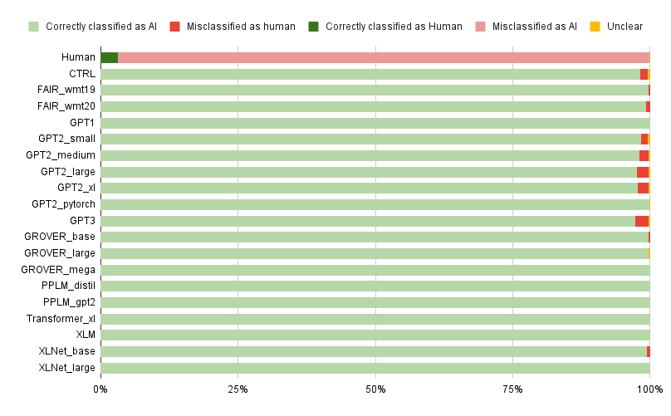Image resolution: width=671 pixels, height=416 pixels.
Task: Click the dark green segment of Human bar
Action: 109,58
